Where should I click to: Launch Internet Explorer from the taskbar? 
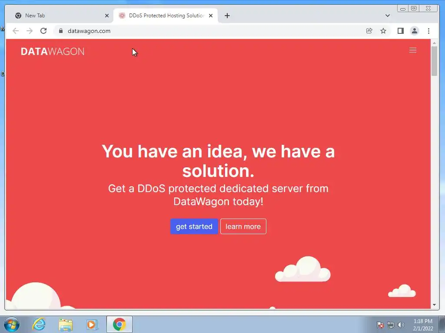pos(39,324)
